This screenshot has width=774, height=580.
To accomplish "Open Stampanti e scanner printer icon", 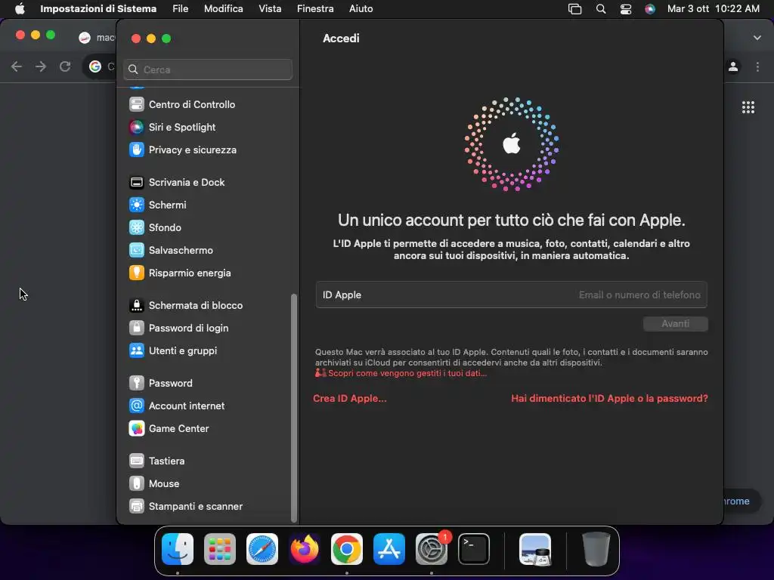I will (x=137, y=507).
